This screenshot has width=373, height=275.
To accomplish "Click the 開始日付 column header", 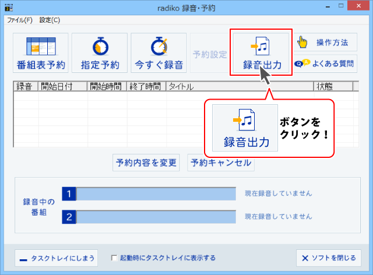I will coord(63,86).
